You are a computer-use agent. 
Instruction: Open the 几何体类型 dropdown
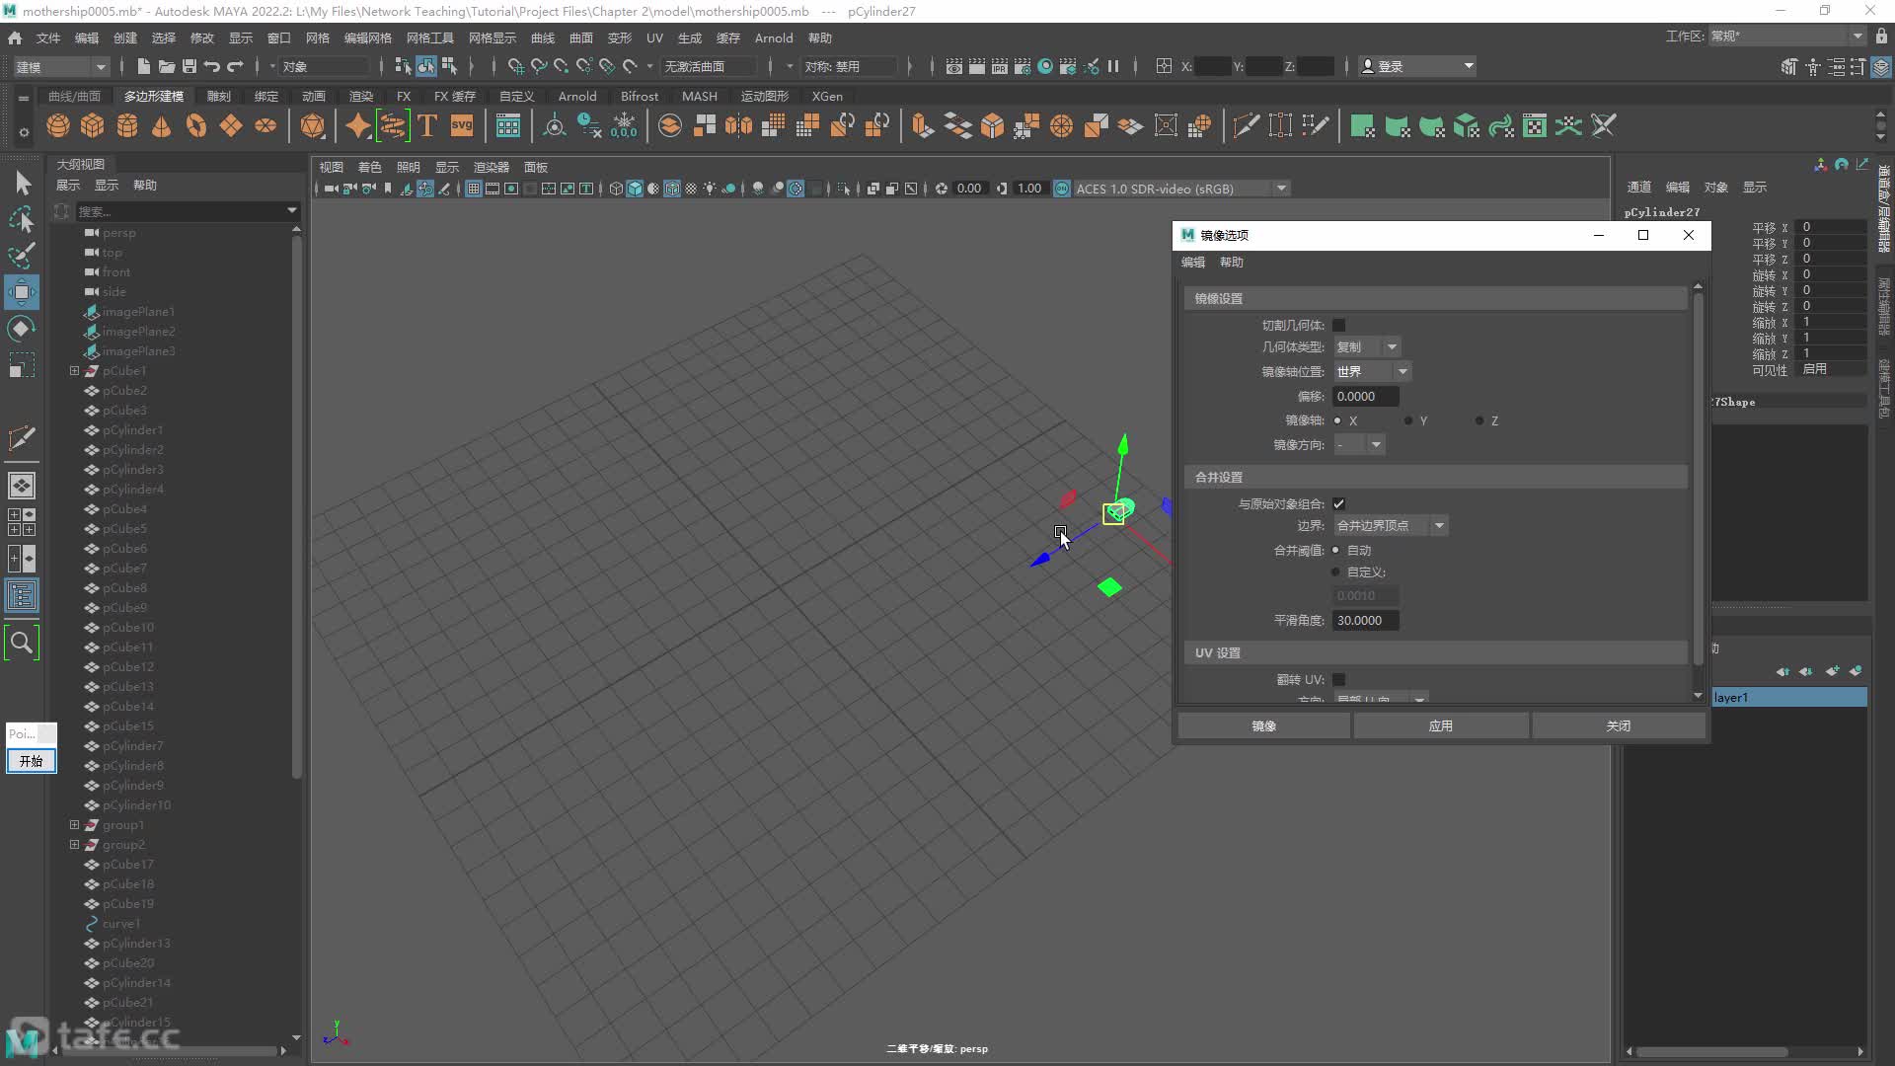[x=1367, y=346]
